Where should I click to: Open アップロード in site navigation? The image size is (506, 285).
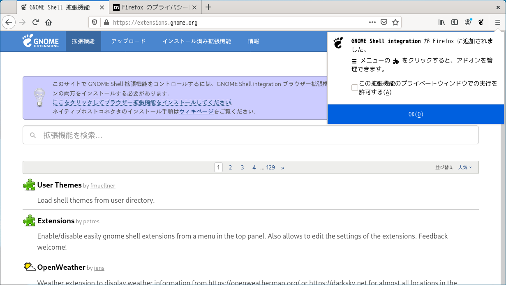(128, 41)
